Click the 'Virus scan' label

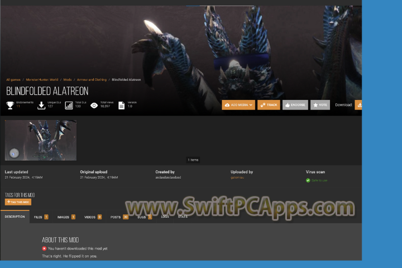tap(315, 172)
